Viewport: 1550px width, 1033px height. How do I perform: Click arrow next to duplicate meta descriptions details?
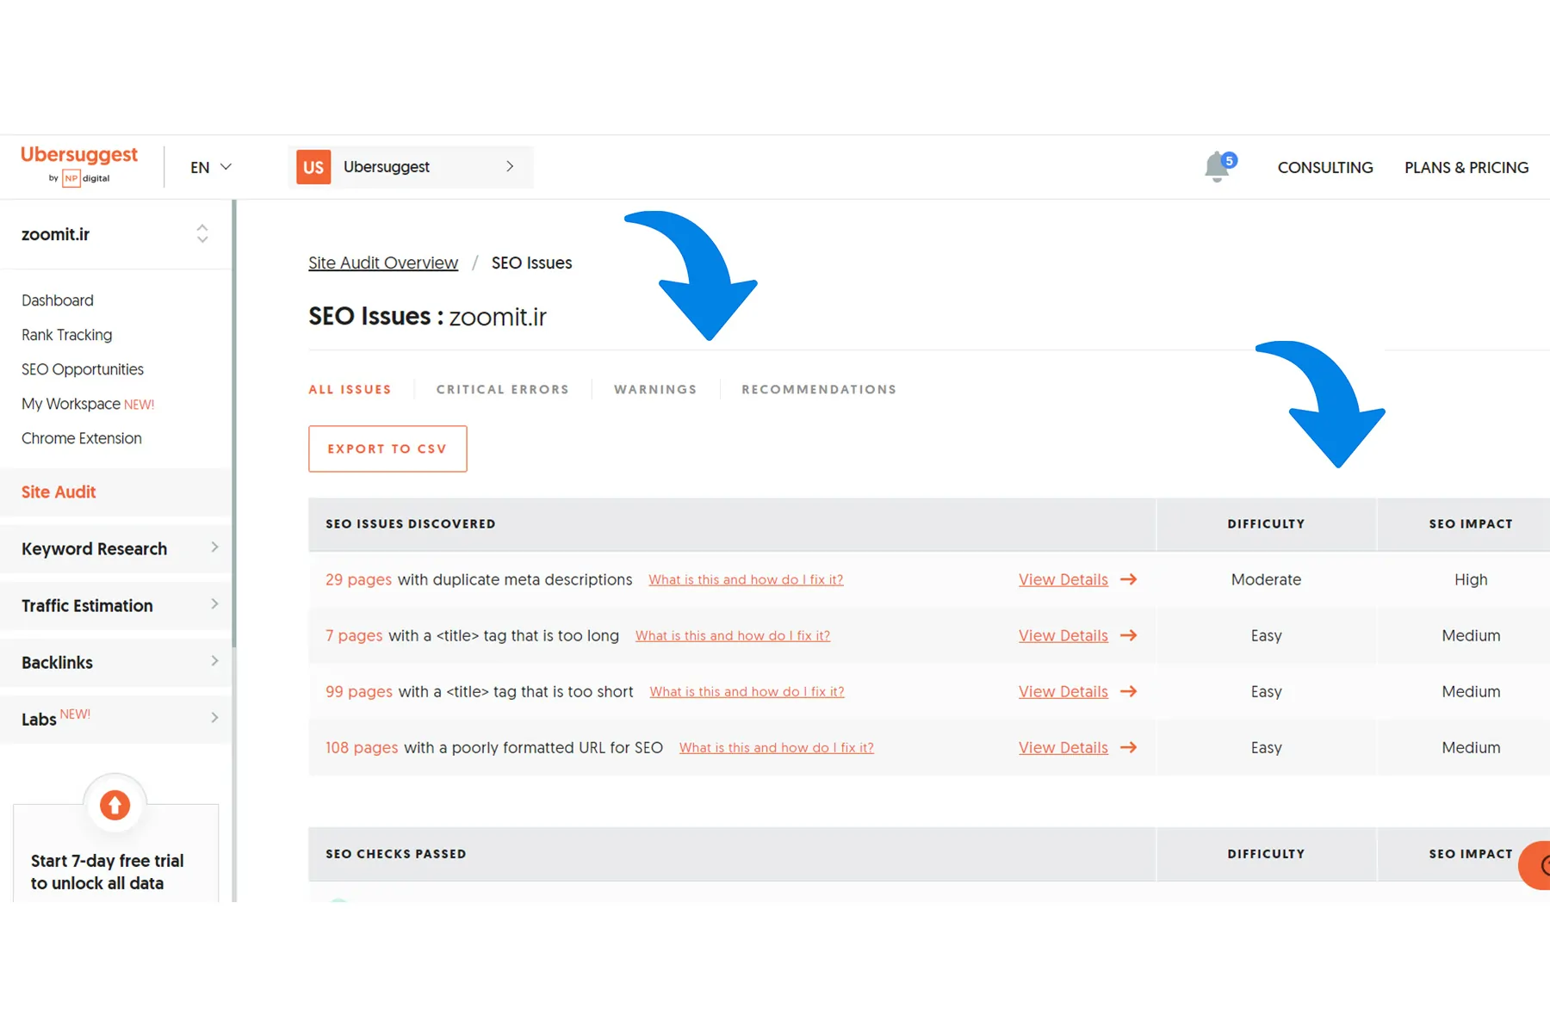click(x=1128, y=579)
